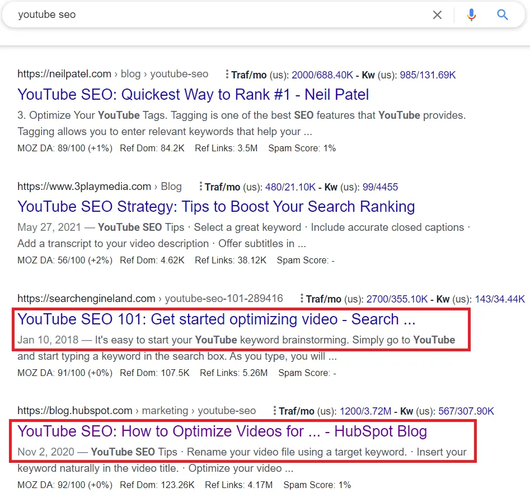This screenshot has width=530, height=497.
Task: Open the HubSpot Blog YouTube SEO result
Action: click(x=222, y=431)
